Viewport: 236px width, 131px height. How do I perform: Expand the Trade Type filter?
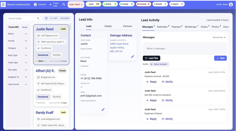(17, 62)
